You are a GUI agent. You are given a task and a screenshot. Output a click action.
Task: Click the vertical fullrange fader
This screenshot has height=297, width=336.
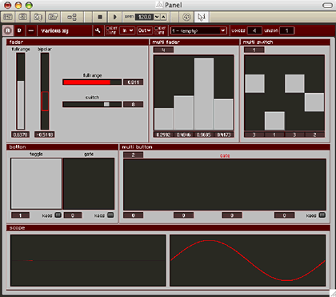[21, 91]
